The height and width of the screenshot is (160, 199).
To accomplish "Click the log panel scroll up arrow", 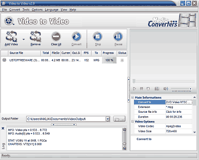I will click(x=125, y=130).
